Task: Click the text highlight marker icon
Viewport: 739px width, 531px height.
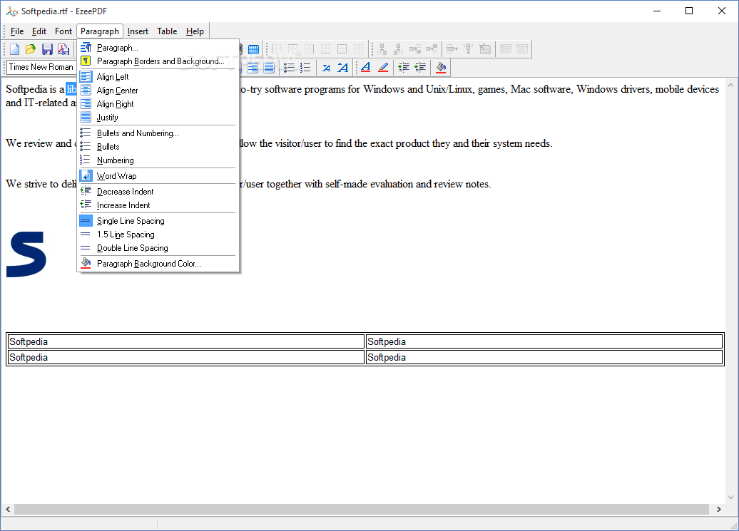Action: point(383,67)
